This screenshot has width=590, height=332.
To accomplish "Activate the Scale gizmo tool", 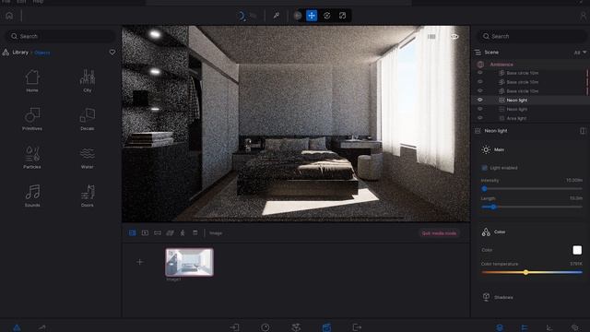I will 342,16.
